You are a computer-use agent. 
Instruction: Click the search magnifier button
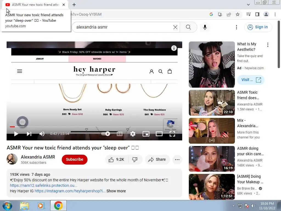click(188, 27)
